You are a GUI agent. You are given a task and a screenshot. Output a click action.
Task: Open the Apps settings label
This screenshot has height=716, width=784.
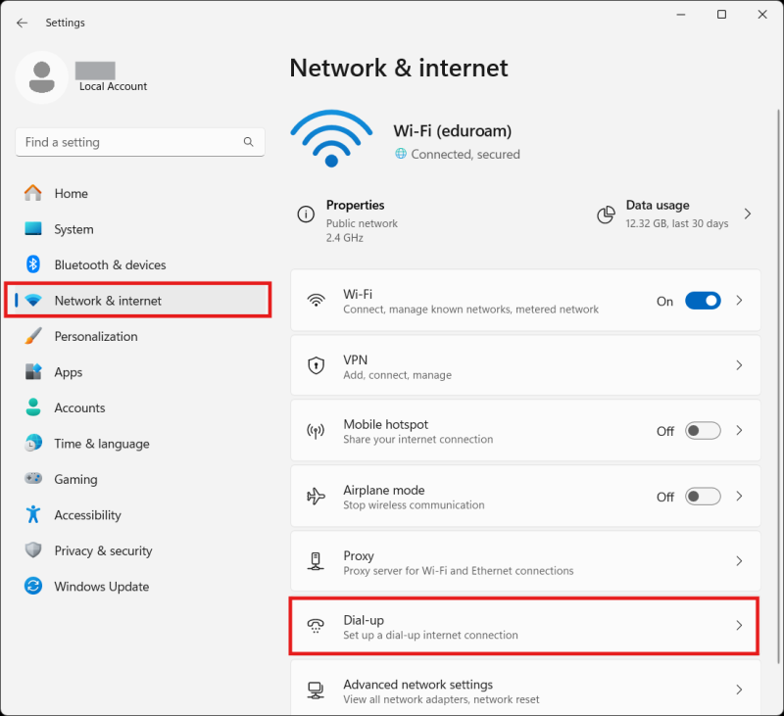pyautogui.click(x=69, y=372)
